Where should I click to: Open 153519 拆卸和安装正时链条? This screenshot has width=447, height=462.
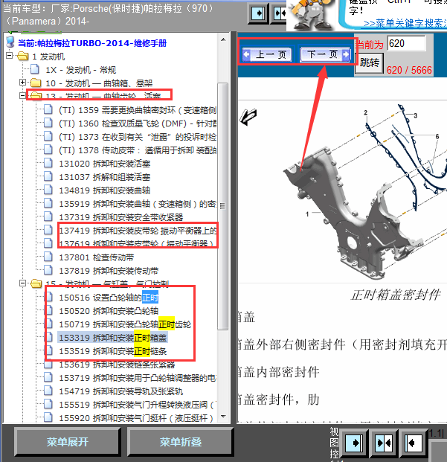pyautogui.click(x=113, y=351)
